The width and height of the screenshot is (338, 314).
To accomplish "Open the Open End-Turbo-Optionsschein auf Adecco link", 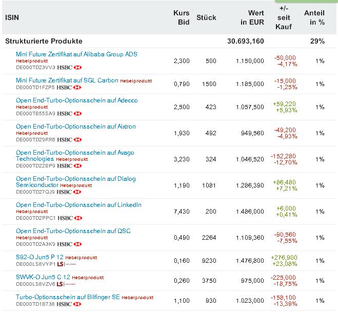I will click(x=76, y=100).
